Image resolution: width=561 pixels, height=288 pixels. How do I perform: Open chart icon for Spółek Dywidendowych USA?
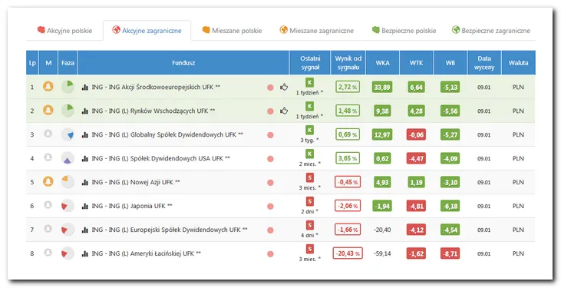coord(84,158)
